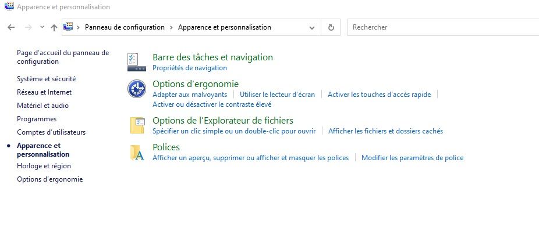
Task: Open Propriétés de navigation link
Action: tap(189, 68)
